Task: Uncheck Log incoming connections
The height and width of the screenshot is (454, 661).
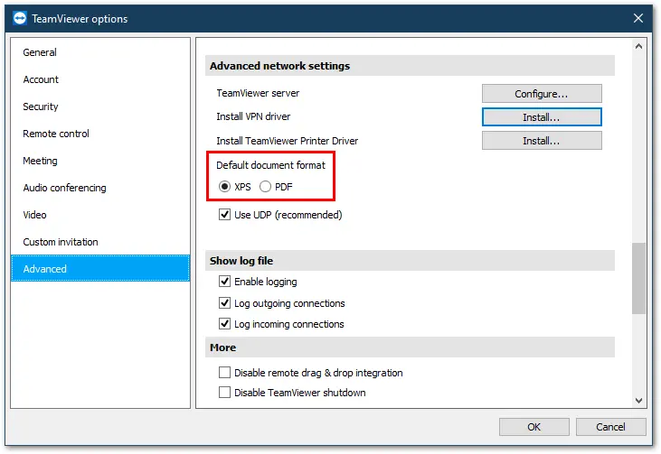Action: (224, 323)
